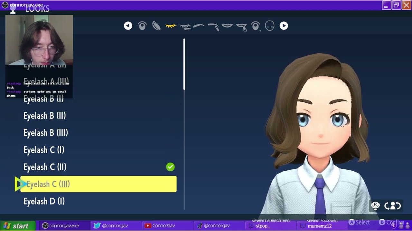Viewport: 412px width, 231px height.
Task: Select the yellow eyelash category icon
Action: [x=171, y=26]
